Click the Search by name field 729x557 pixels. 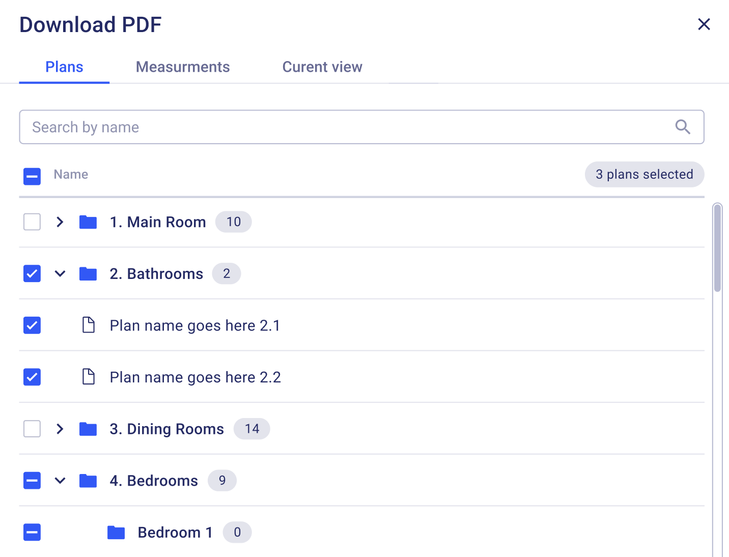pyautogui.click(x=361, y=127)
